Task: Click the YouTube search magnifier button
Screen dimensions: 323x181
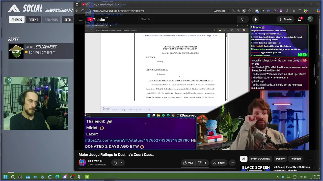Action: [x=243, y=19]
